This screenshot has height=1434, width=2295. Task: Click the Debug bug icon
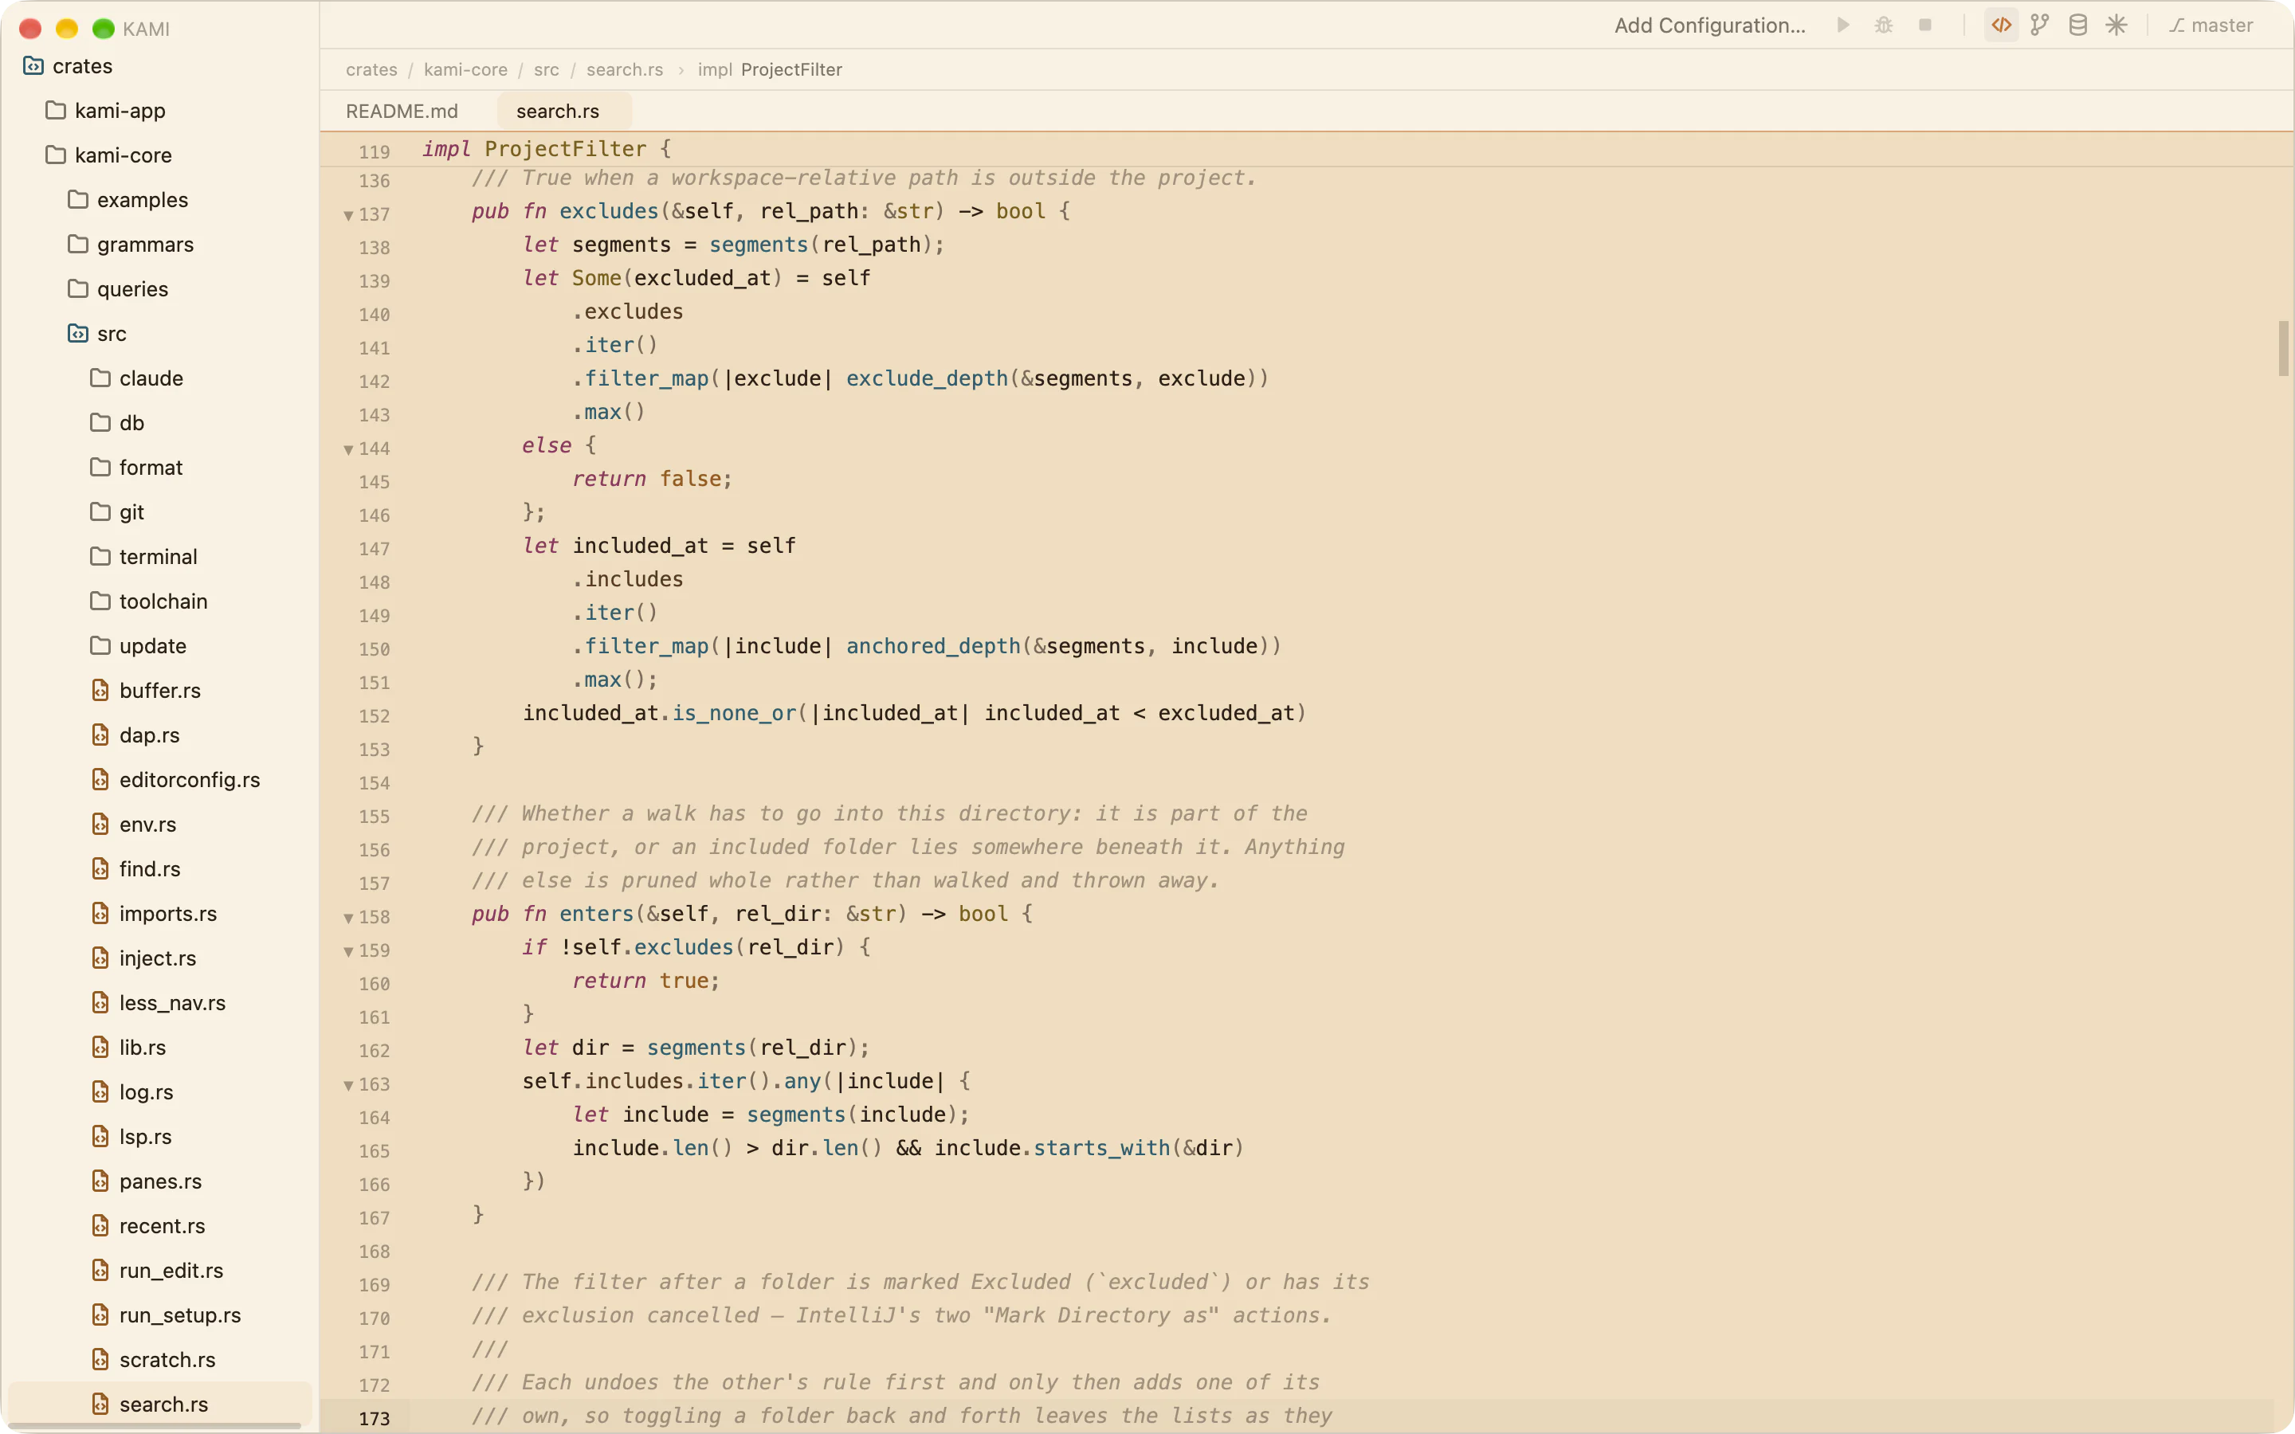pos(1884,25)
